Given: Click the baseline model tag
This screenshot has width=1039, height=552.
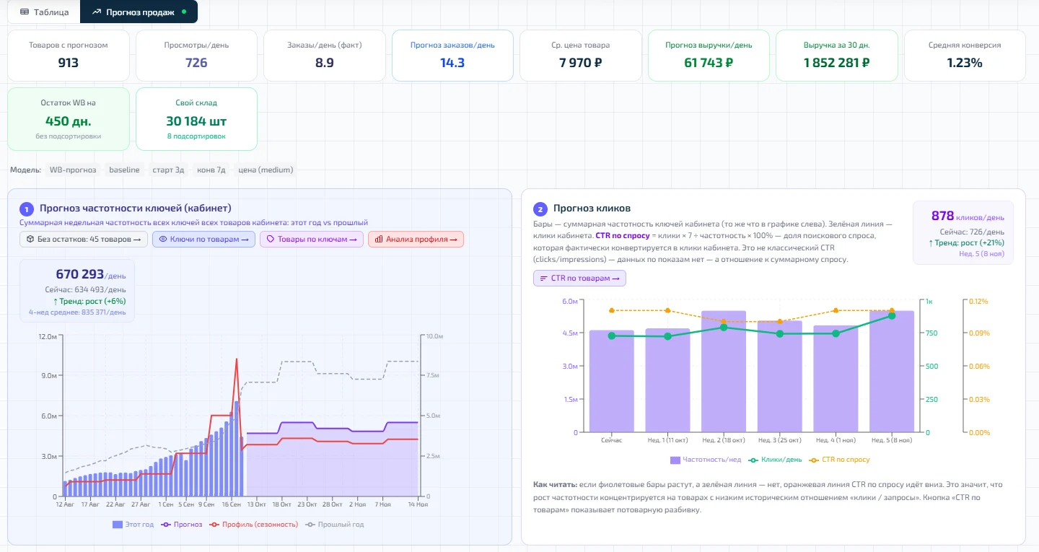Looking at the screenshot, I should (x=124, y=170).
